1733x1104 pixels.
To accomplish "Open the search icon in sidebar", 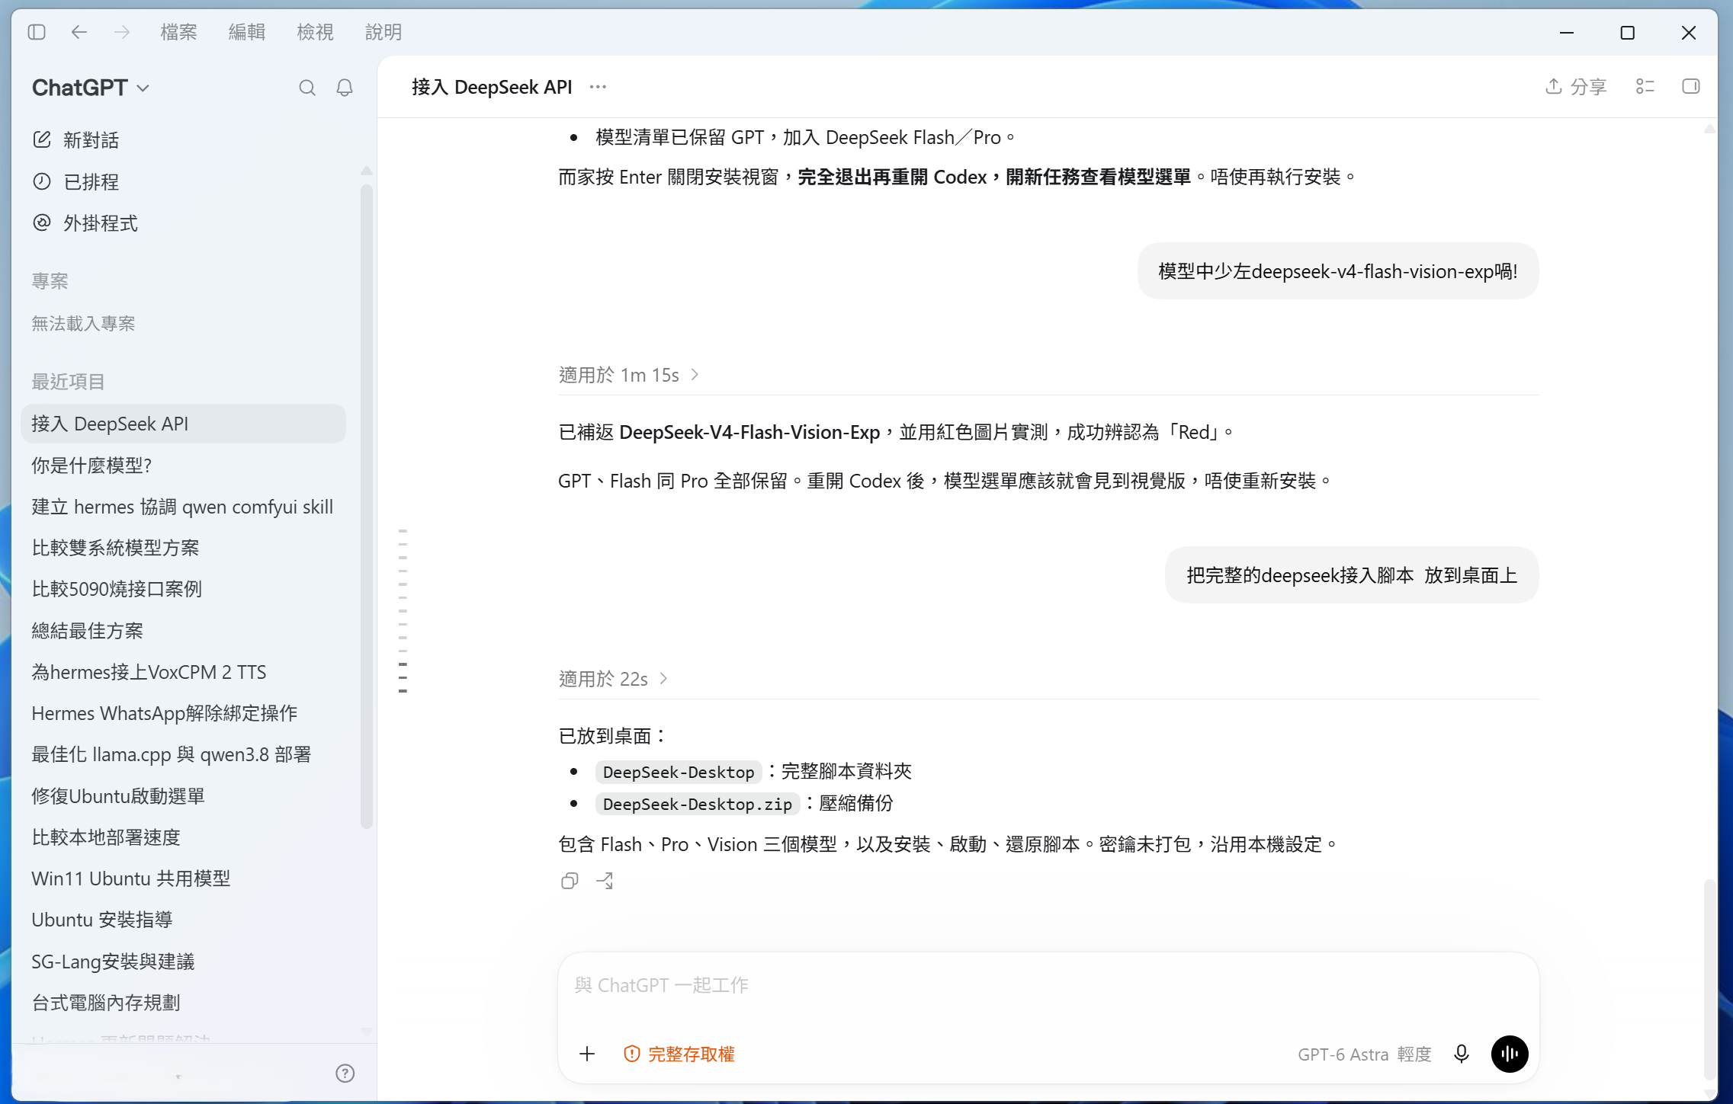I will [306, 88].
